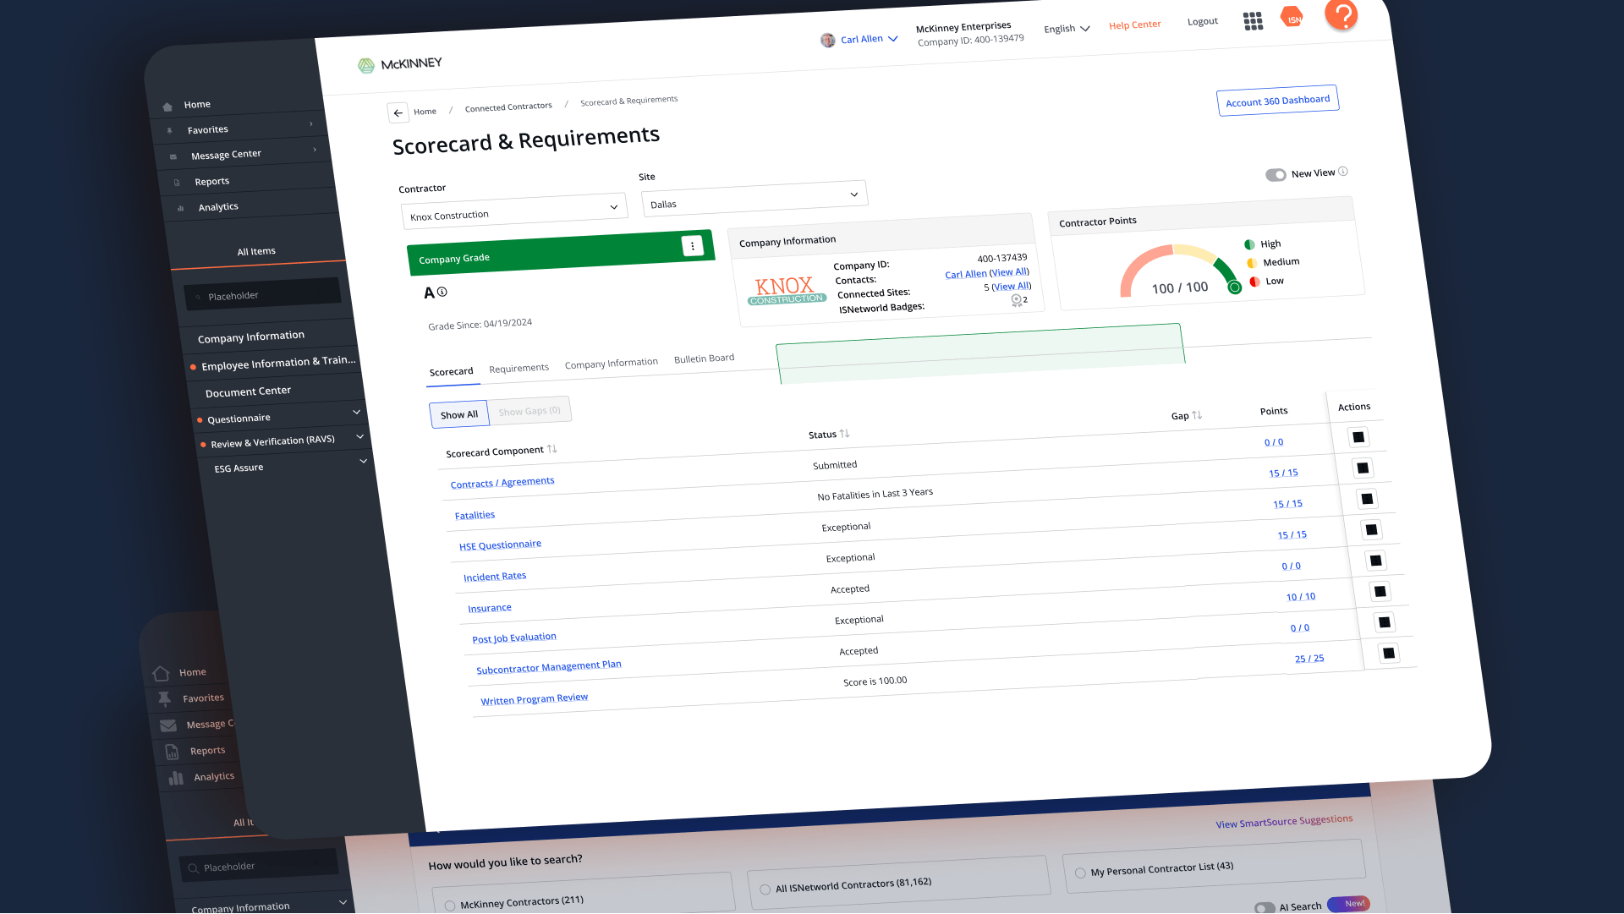1624x914 pixels.
Task: Toggle the AI Search switch in back window
Action: click(1265, 908)
